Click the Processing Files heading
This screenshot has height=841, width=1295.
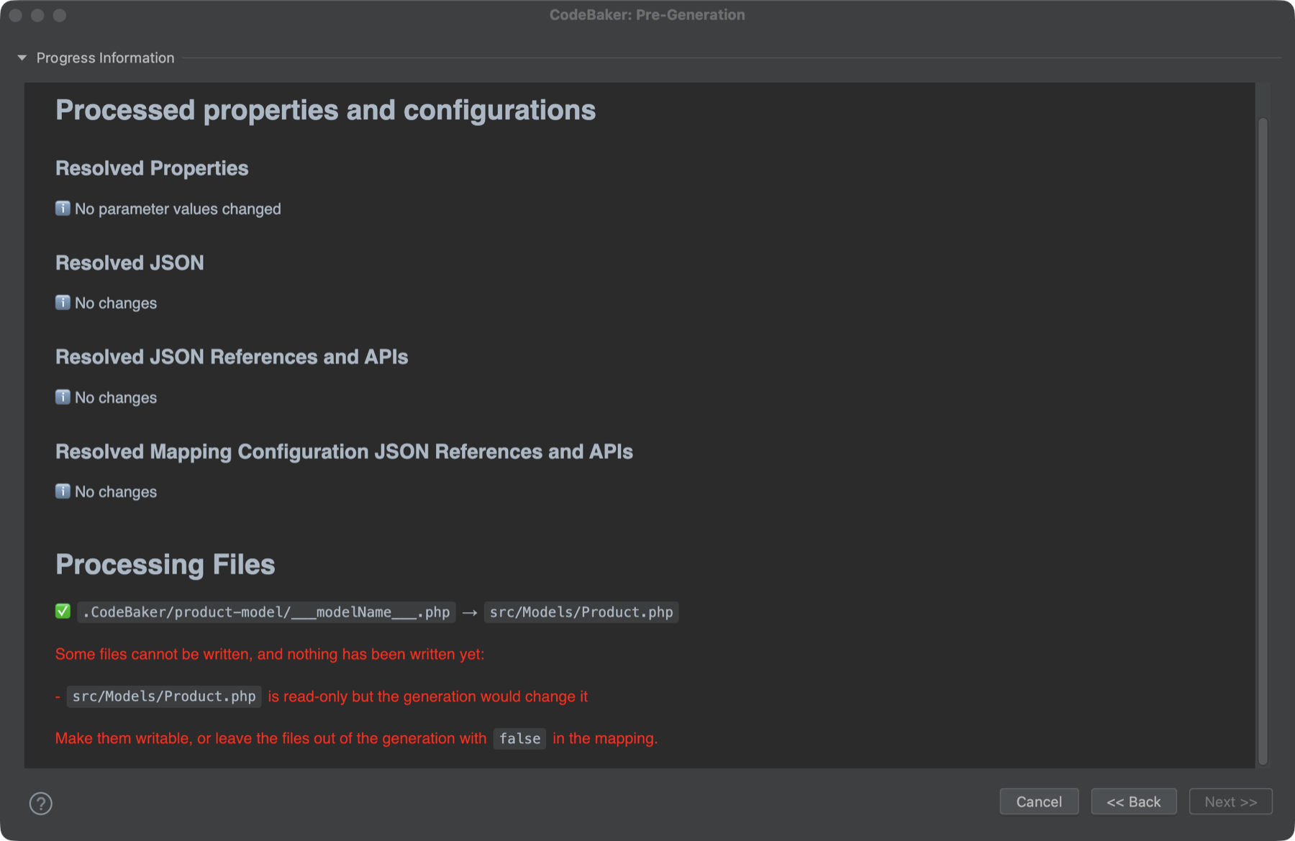point(165,565)
